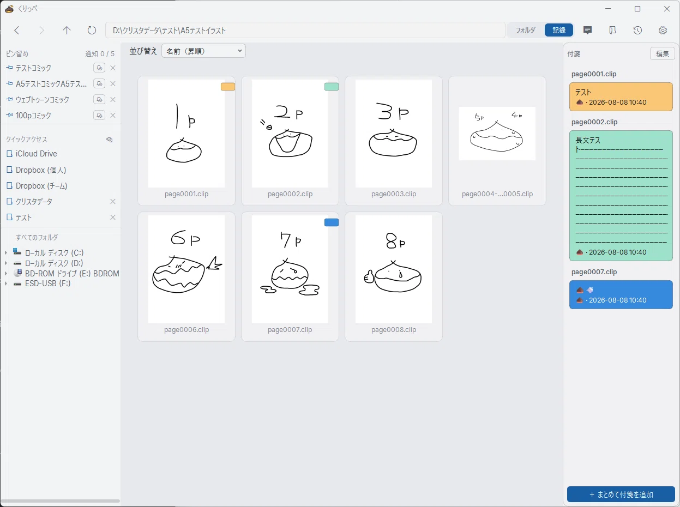Select the page0007.clip thumbnail
The image size is (680, 507).
(x=290, y=276)
